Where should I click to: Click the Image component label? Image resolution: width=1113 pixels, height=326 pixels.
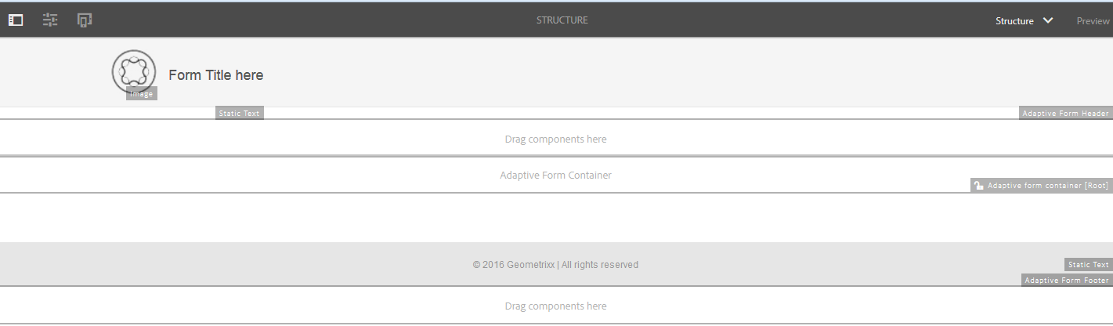point(142,94)
